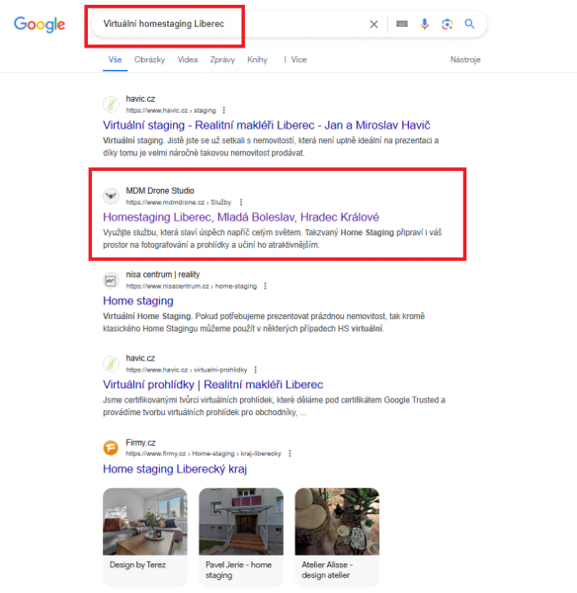Image resolution: width=577 pixels, height=593 pixels.
Task: Start voice search with microphone icon
Action: 425,24
